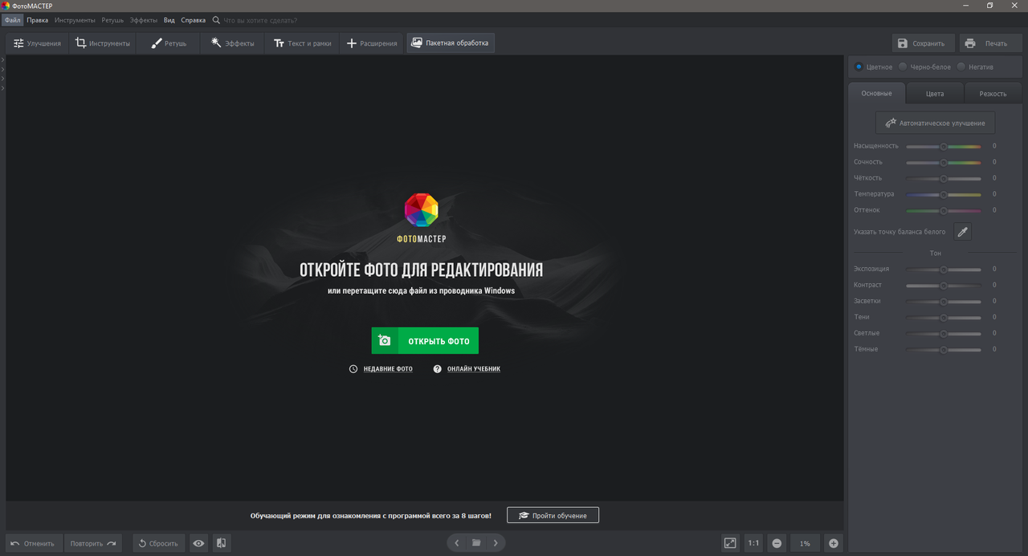Click the Насыщенность slider handle

pos(944,147)
